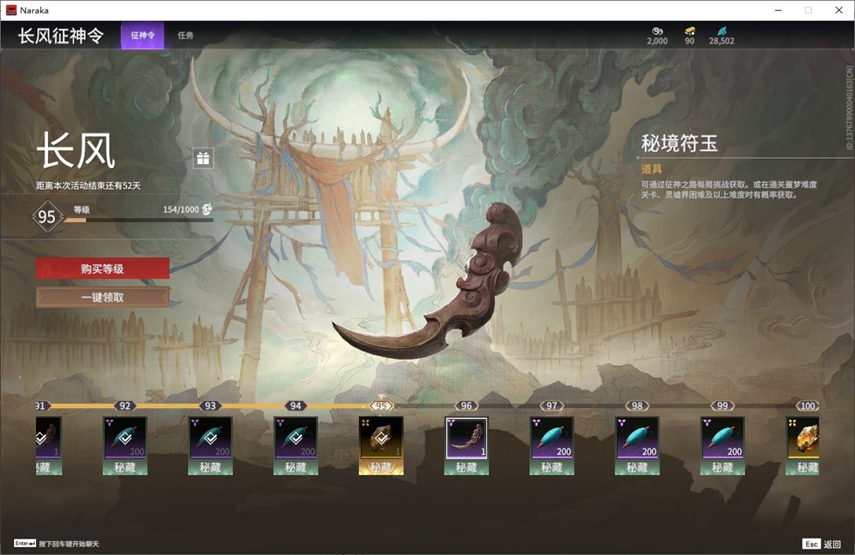The image size is (855, 555).
Task: Click the experience icon next to 154/1000
Action: (207, 210)
